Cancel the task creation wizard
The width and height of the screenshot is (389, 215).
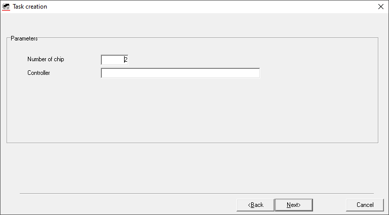365,205
